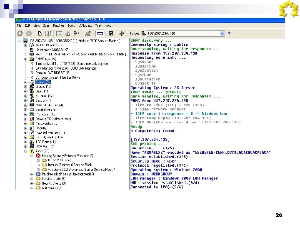Save results with the floppy disk icon
The image size is (300, 225).
(110, 33)
